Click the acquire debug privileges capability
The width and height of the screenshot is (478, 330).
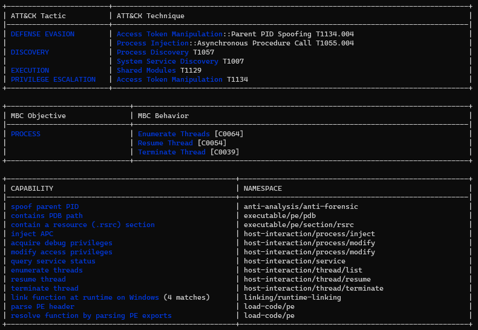pos(62,243)
